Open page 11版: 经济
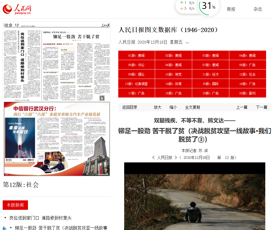Screen dimensions: 272x230 [x=211, y=74]
